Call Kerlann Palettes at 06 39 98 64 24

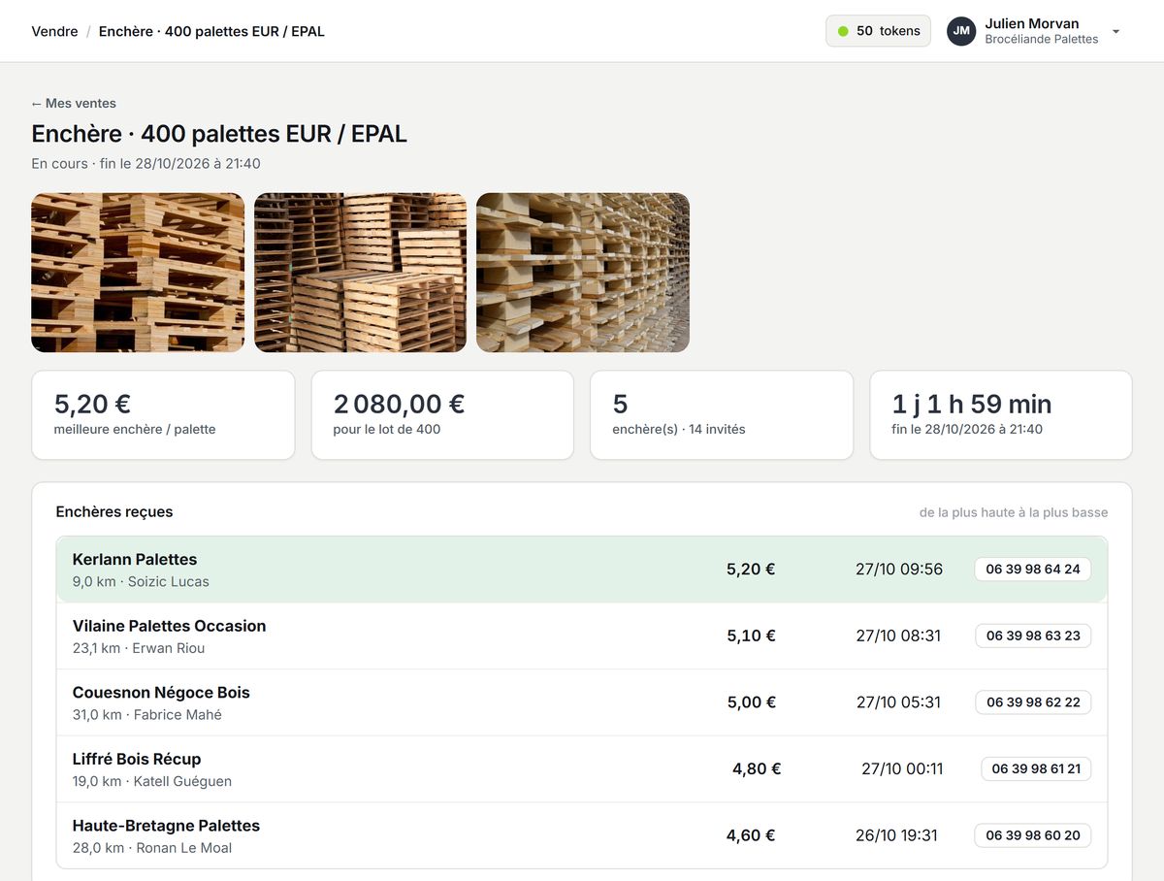click(x=1033, y=570)
